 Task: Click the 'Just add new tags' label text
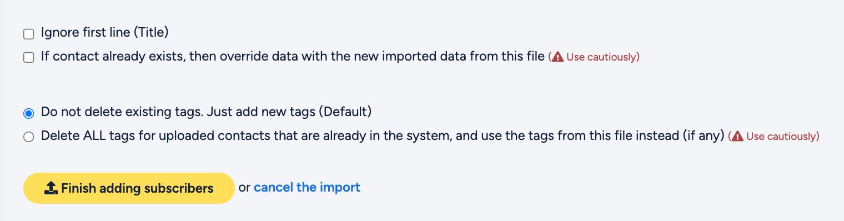click(x=261, y=112)
